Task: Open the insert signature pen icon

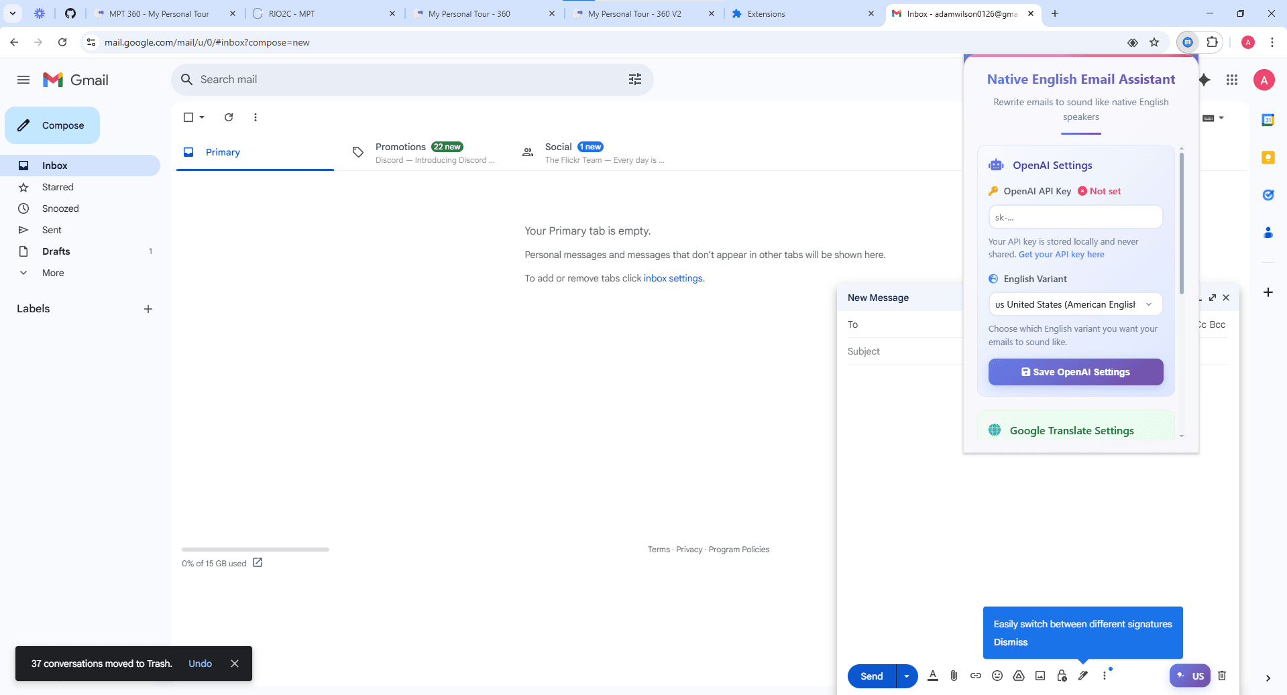Action: pos(1083,676)
